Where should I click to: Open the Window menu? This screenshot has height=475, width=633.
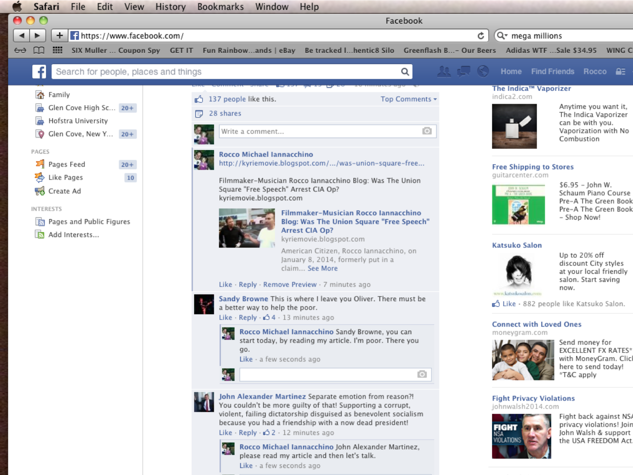point(272,7)
